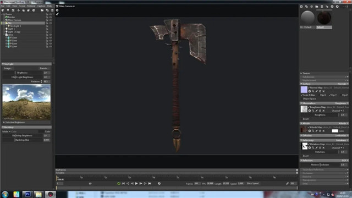Toggle visibility eye for Render row

51,17
